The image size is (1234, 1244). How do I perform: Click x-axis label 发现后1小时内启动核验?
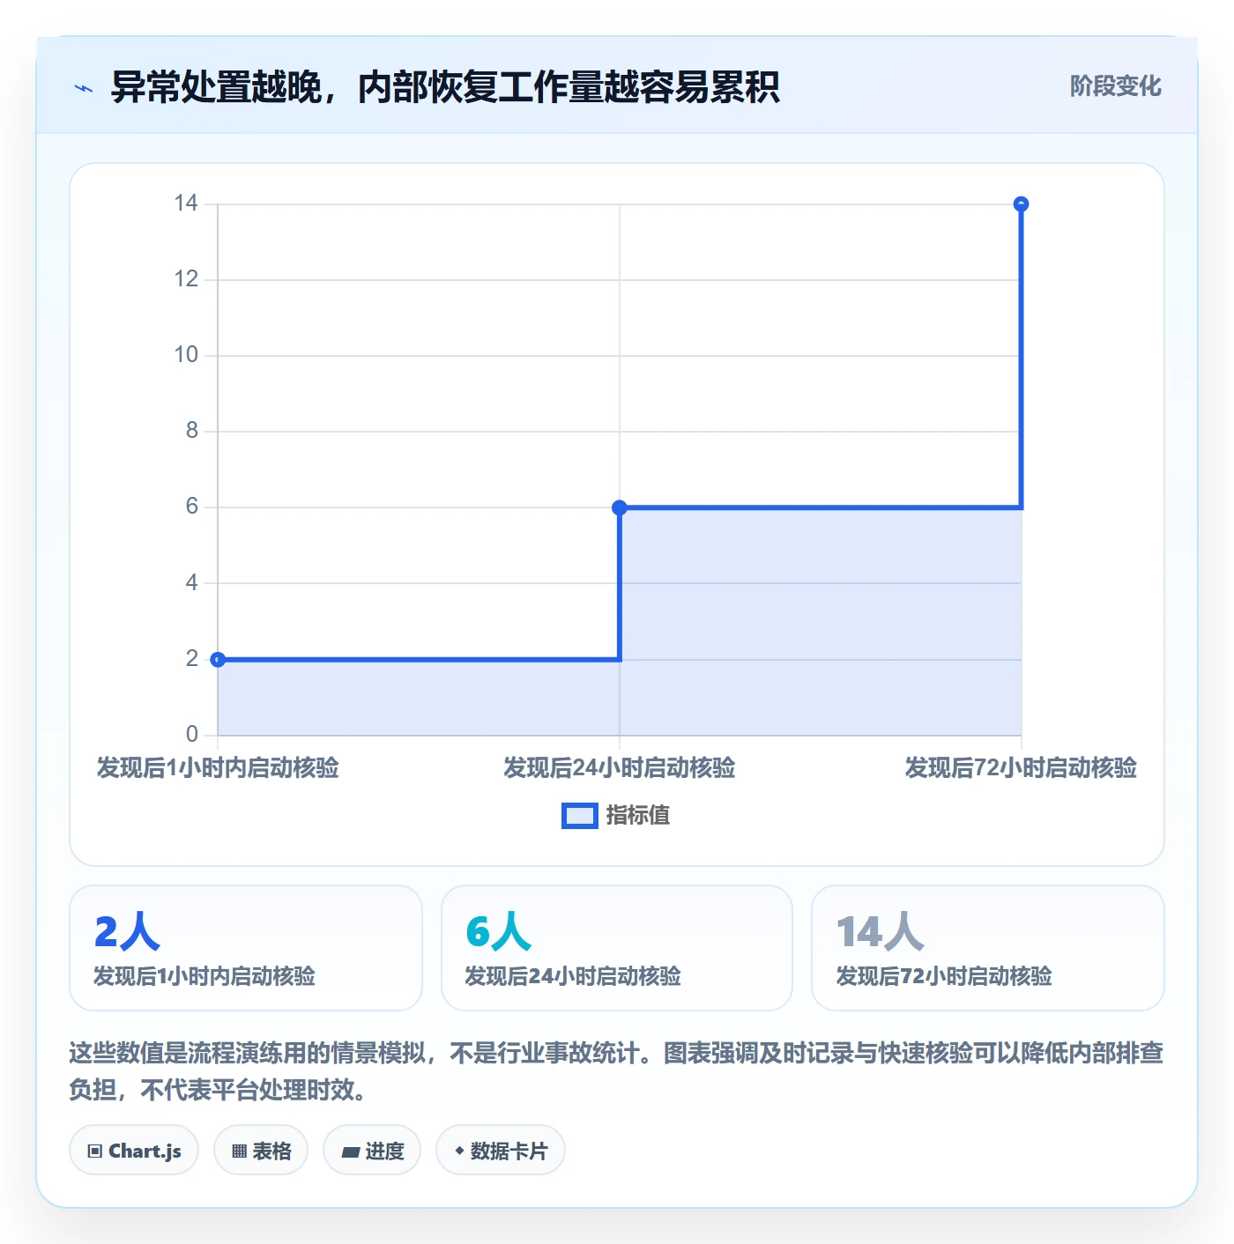(218, 768)
